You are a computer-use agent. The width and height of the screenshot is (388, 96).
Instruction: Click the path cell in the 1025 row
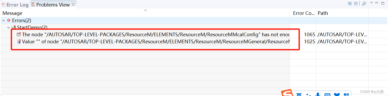[x=342, y=41]
